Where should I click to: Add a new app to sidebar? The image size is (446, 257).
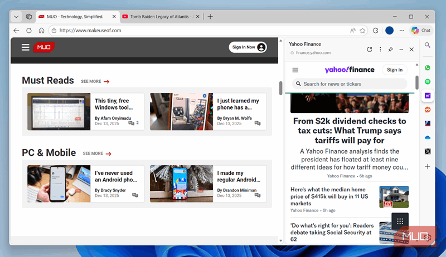pos(428,166)
